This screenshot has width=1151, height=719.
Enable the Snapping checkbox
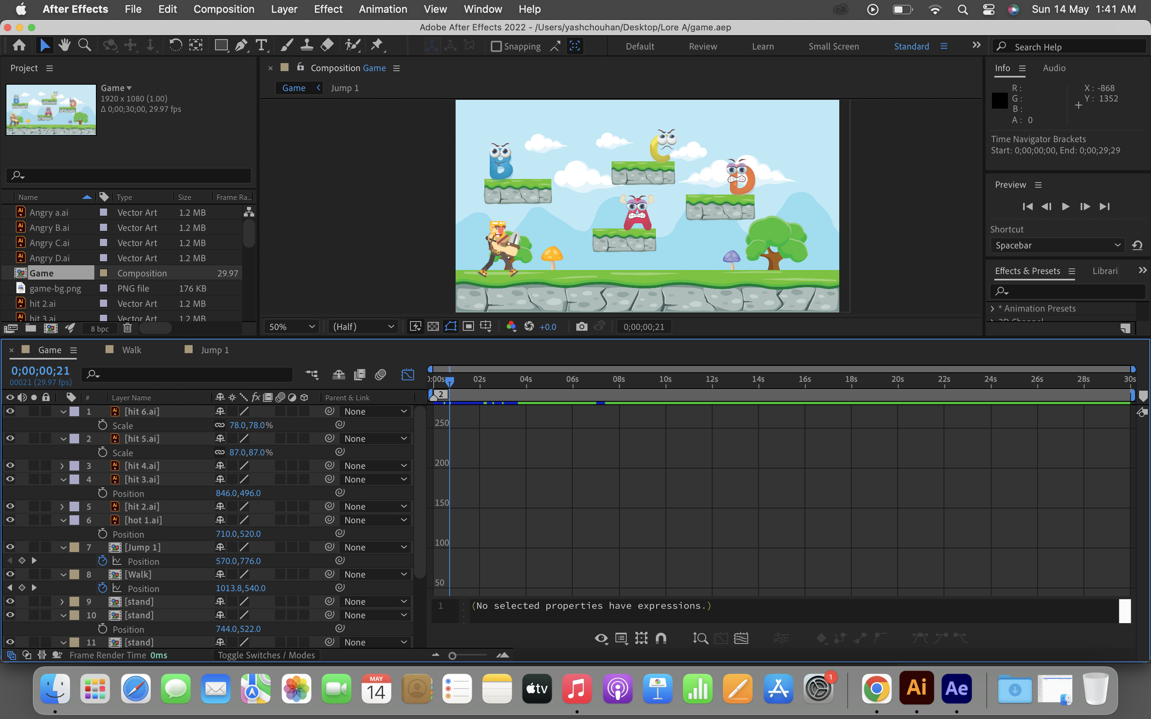pyautogui.click(x=496, y=46)
